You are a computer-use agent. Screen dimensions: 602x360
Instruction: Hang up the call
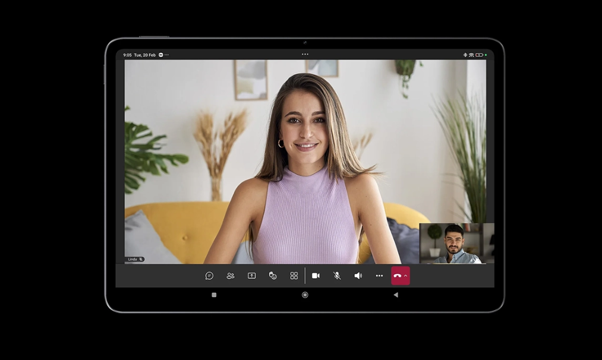click(397, 276)
